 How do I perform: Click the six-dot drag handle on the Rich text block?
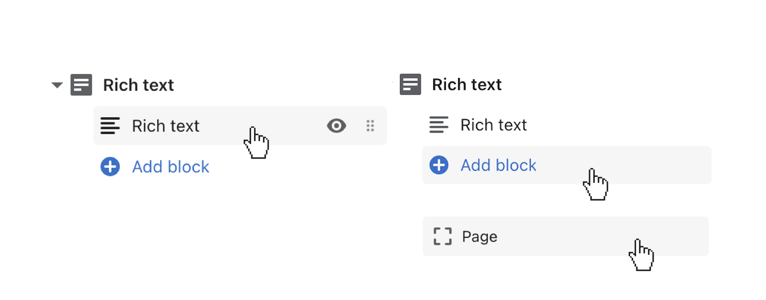tap(370, 126)
